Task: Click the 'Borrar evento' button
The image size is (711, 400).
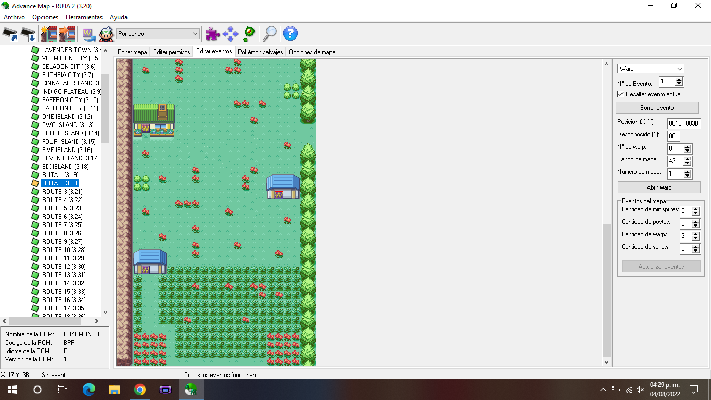Action: click(x=657, y=108)
